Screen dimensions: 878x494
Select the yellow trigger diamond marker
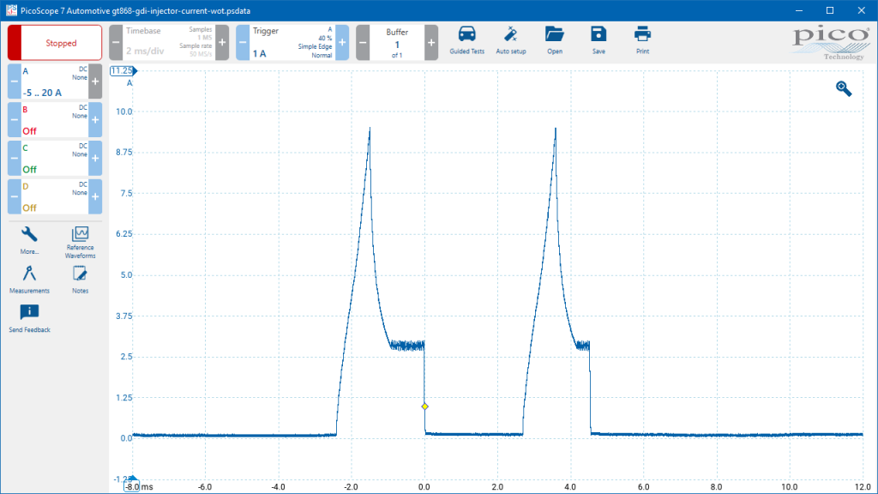click(425, 407)
